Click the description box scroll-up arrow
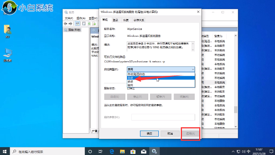 coord(193,44)
